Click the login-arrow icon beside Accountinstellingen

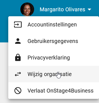[18, 25]
